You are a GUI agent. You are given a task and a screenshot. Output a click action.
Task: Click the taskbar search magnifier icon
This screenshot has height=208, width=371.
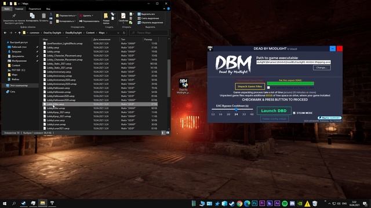pyautogui.click(x=14, y=203)
